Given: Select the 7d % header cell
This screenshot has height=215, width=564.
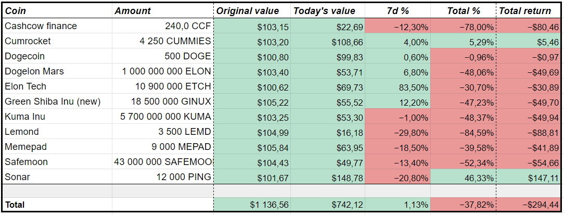Looking at the screenshot, I should pos(398,11).
